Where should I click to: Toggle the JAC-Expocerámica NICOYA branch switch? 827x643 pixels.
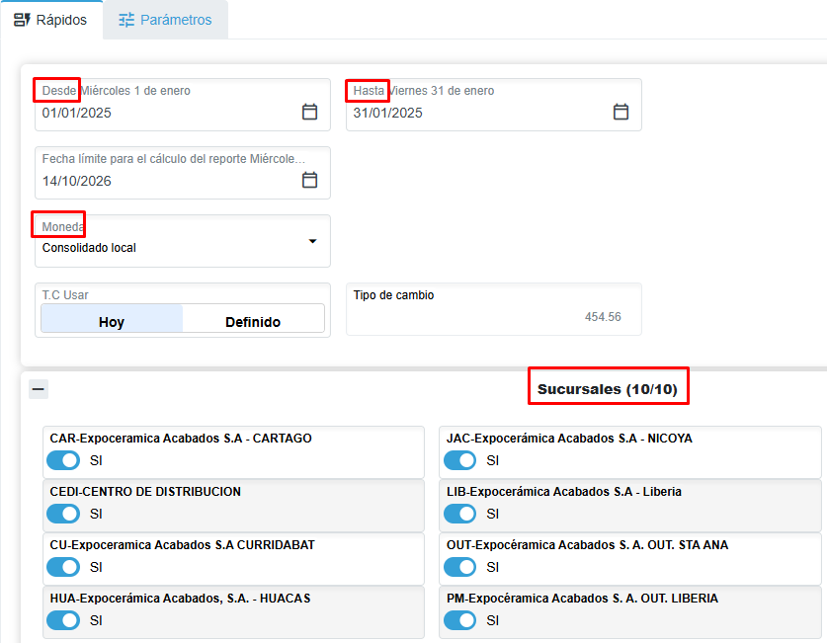(x=459, y=460)
